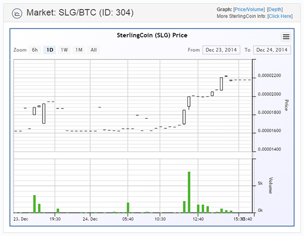Show All time range on chart
304x236 pixels.
(93, 50)
